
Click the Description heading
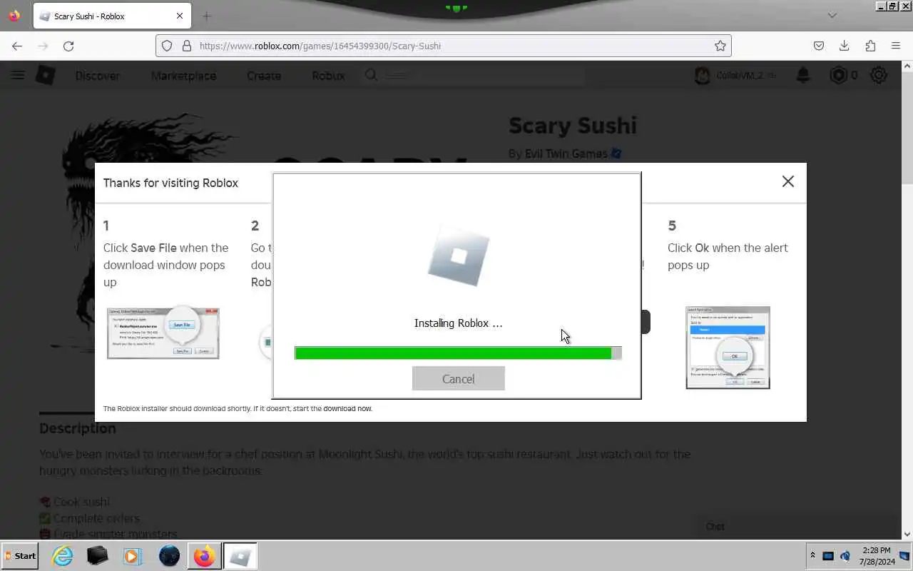pyautogui.click(x=77, y=428)
